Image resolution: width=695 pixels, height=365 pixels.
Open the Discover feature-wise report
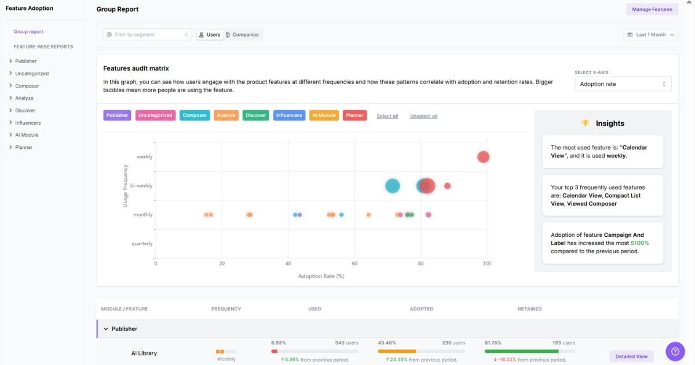24,110
